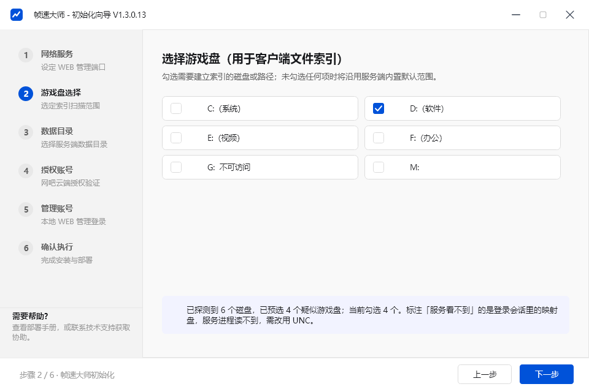The image size is (589, 392).
Task: Check the F: (办公) disk checkbox
Action: pos(379,138)
